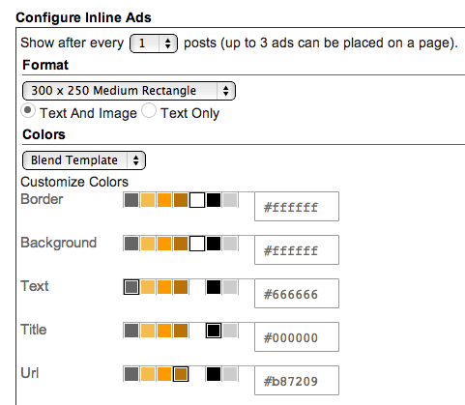465x405 pixels.
Task: Pick the gray swatch in the Title row
Action: tap(131, 331)
